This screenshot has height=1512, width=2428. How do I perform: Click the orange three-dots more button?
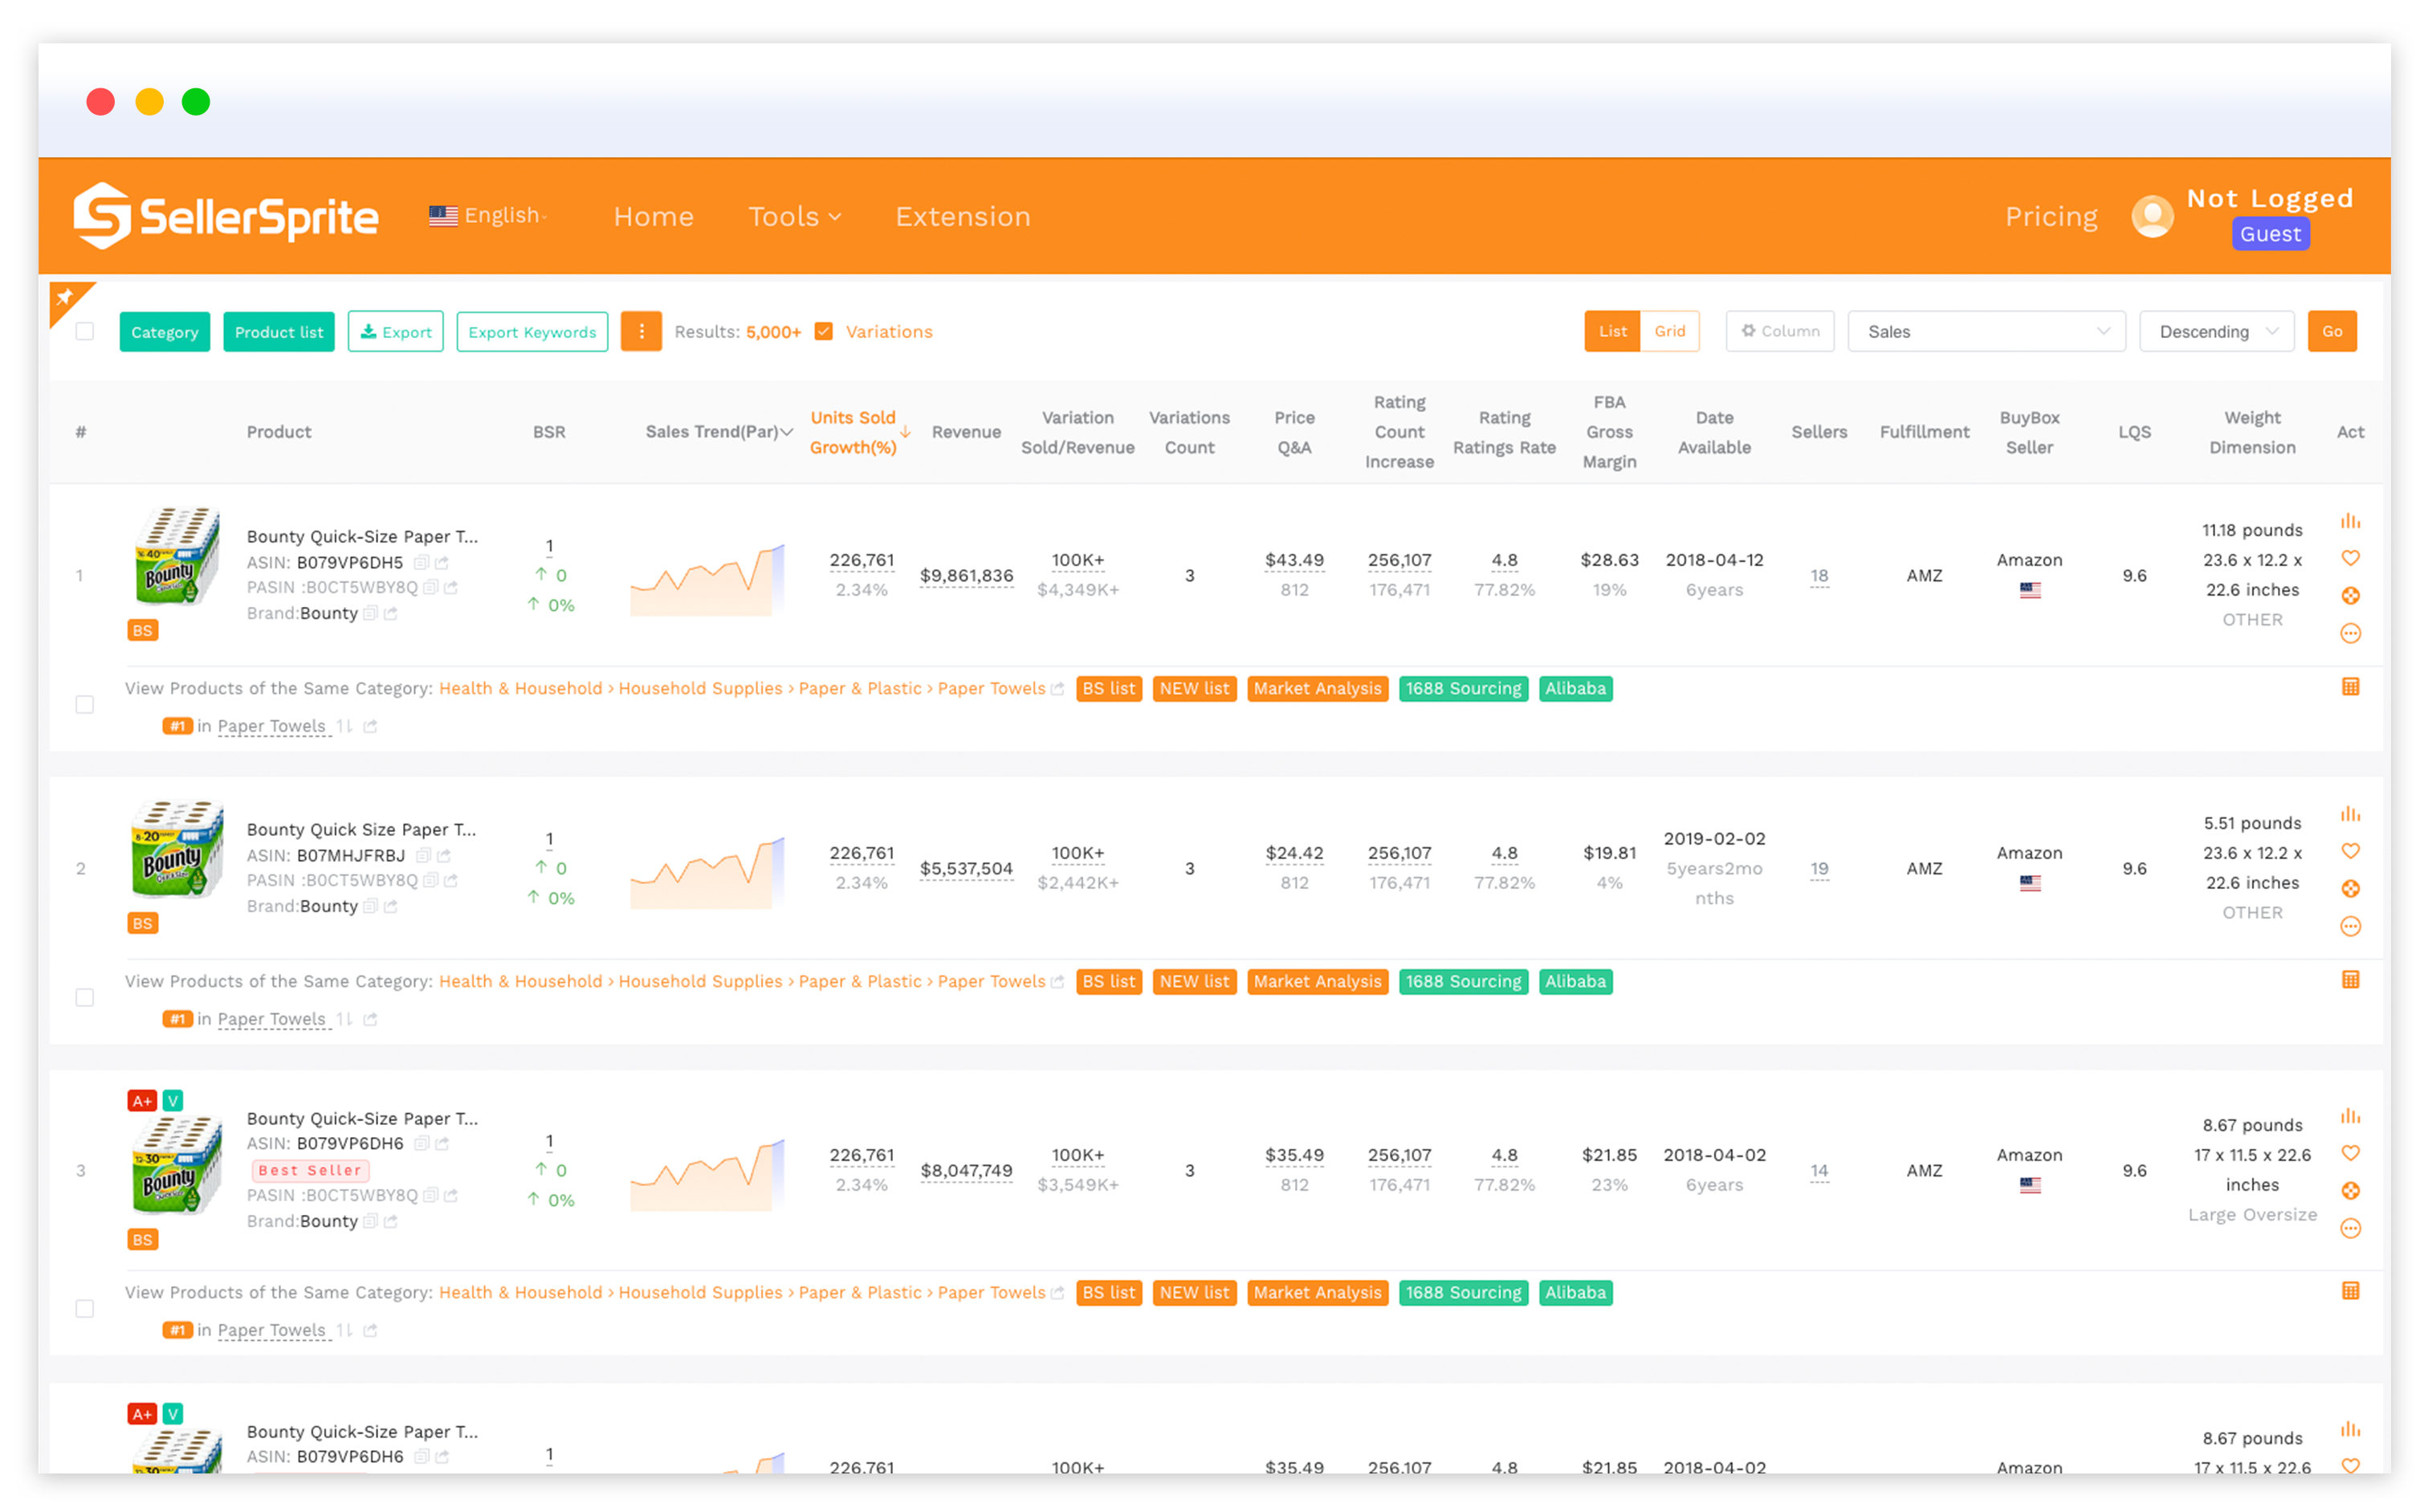(x=641, y=331)
